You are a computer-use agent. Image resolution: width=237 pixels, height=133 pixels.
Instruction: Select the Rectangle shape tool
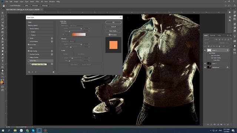tap(3, 67)
